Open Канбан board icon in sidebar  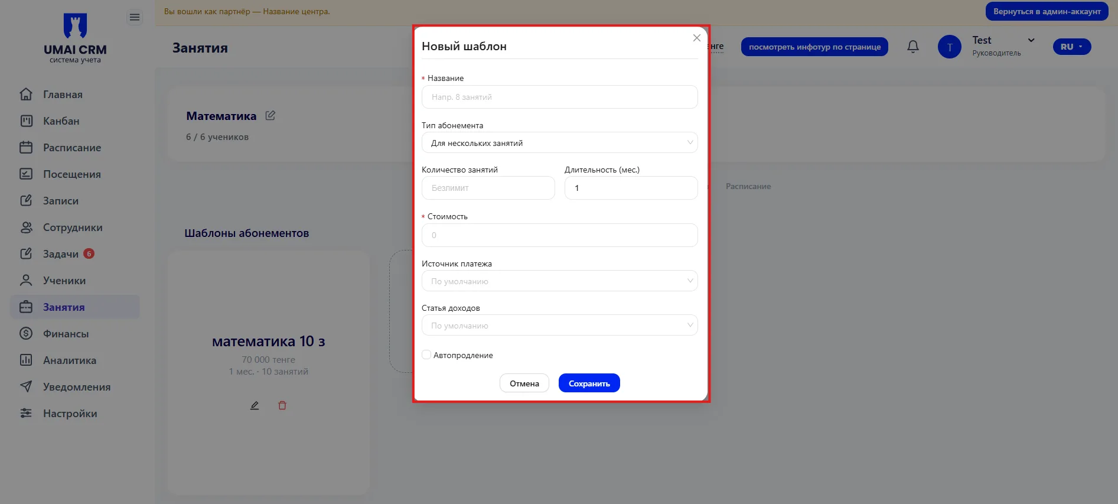pos(26,121)
